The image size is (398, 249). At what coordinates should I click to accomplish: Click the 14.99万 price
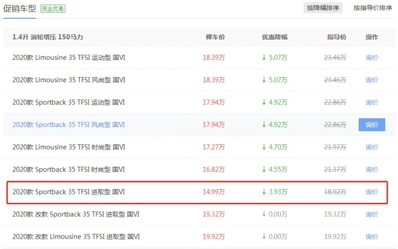point(214,192)
